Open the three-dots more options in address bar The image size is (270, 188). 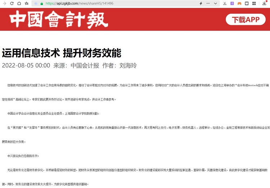tap(208, 3)
